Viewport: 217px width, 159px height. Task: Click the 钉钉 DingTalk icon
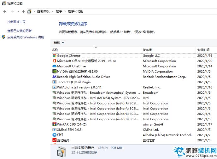click(54, 135)
